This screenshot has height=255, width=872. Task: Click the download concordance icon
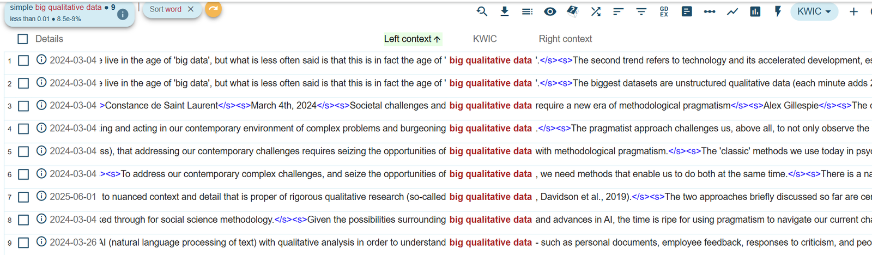505,11
